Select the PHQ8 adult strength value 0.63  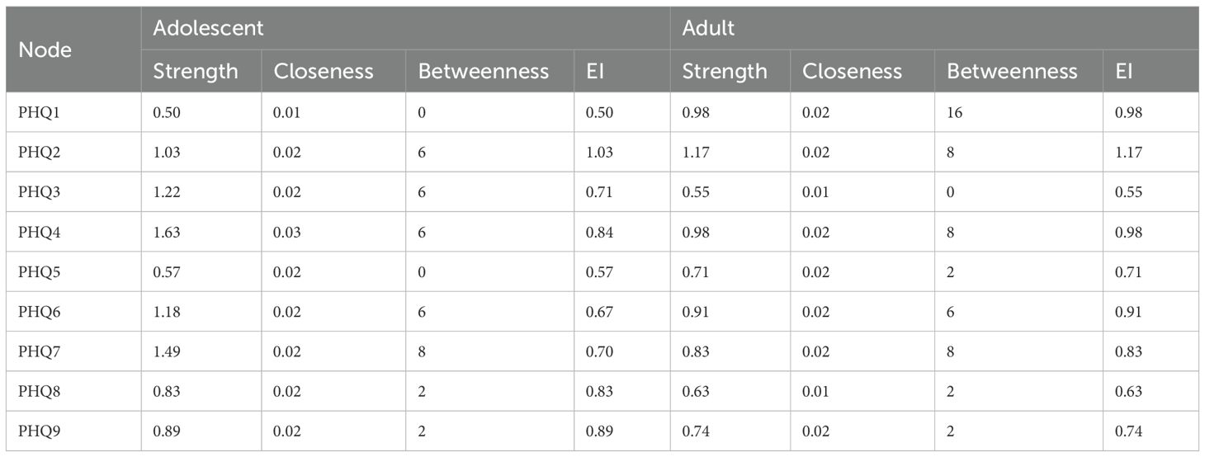[696, 392]
